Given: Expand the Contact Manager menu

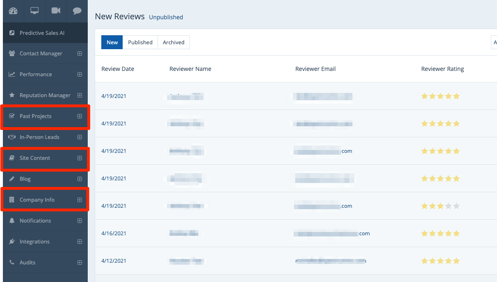Looking at the screenshot, I should point(80,53).
